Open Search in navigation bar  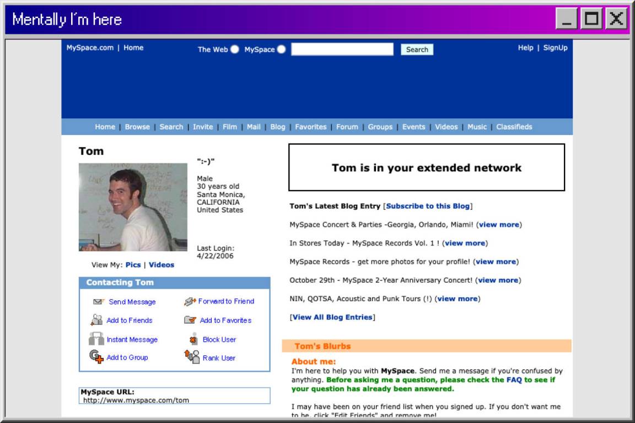171,127
